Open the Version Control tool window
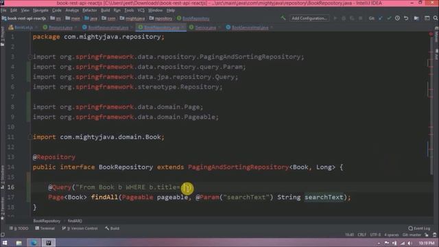439x247 pixels. tap(80, 228)
